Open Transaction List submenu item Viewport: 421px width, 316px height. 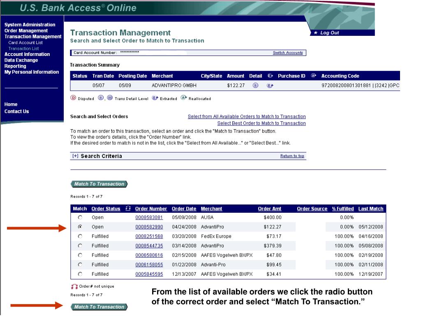click(23, 49)
